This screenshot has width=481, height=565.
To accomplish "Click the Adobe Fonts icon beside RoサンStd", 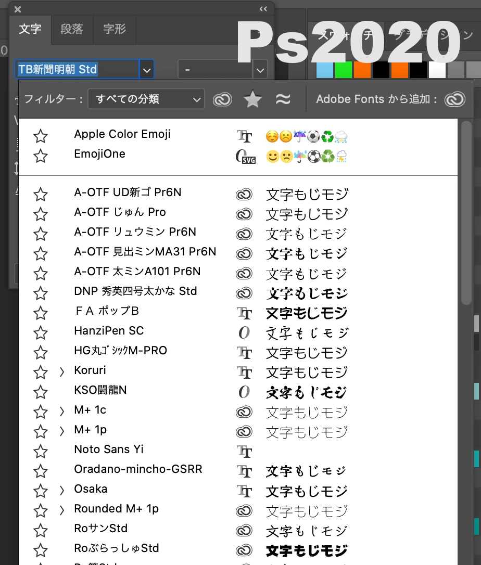I will [x=244, y=531].
